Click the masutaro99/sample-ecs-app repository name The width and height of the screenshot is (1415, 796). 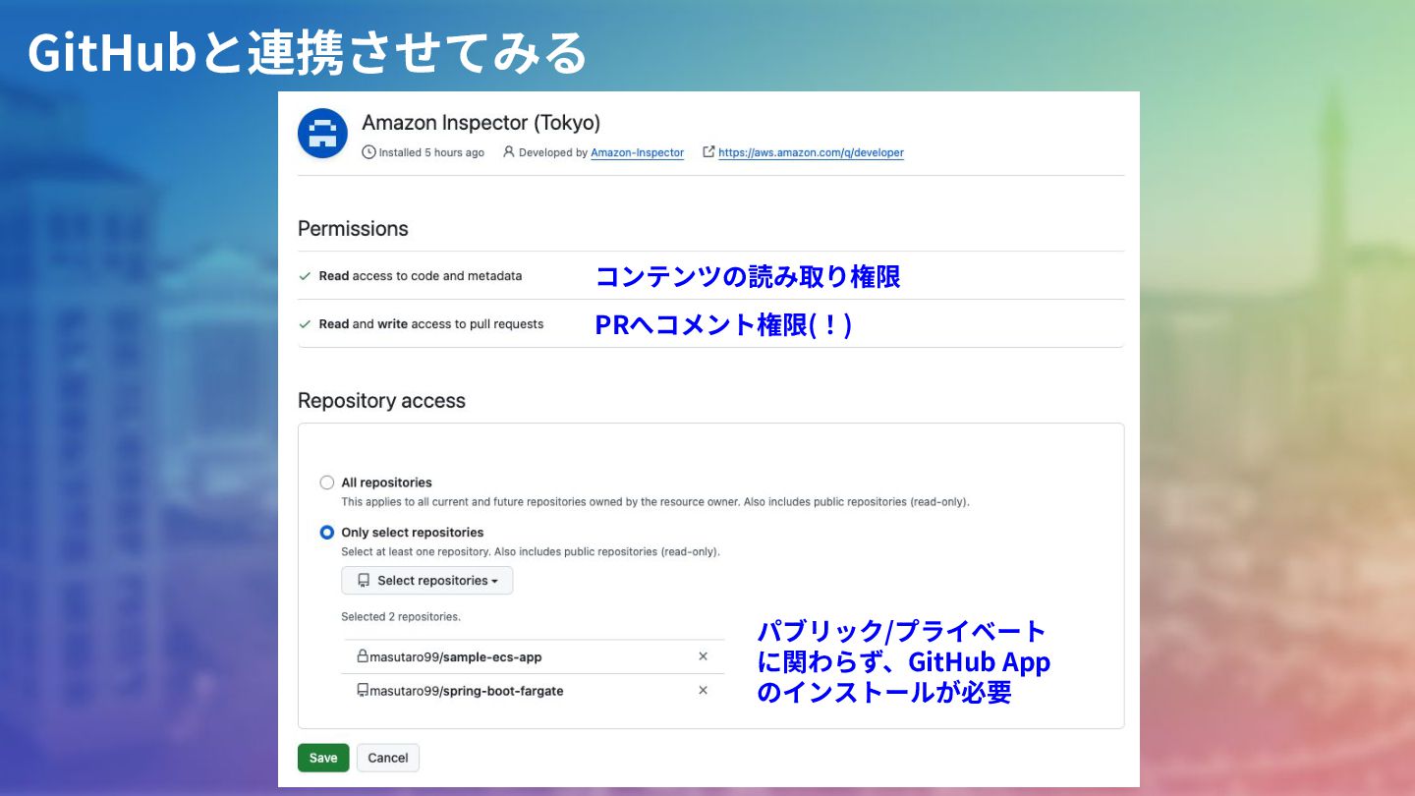456,656
